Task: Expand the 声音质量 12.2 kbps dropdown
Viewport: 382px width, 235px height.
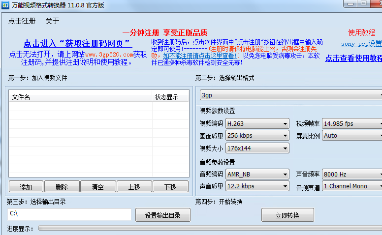Action: pyautogui.click(x=257, y=186)
